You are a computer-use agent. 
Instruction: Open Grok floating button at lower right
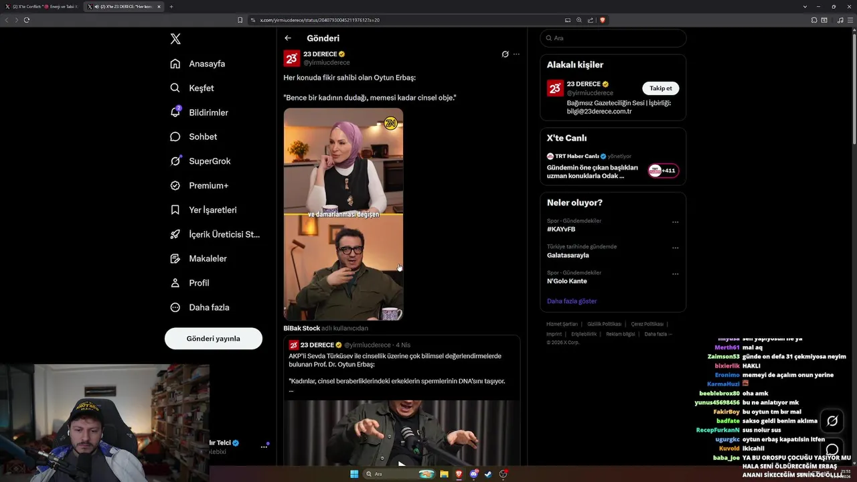coord(832,421)
